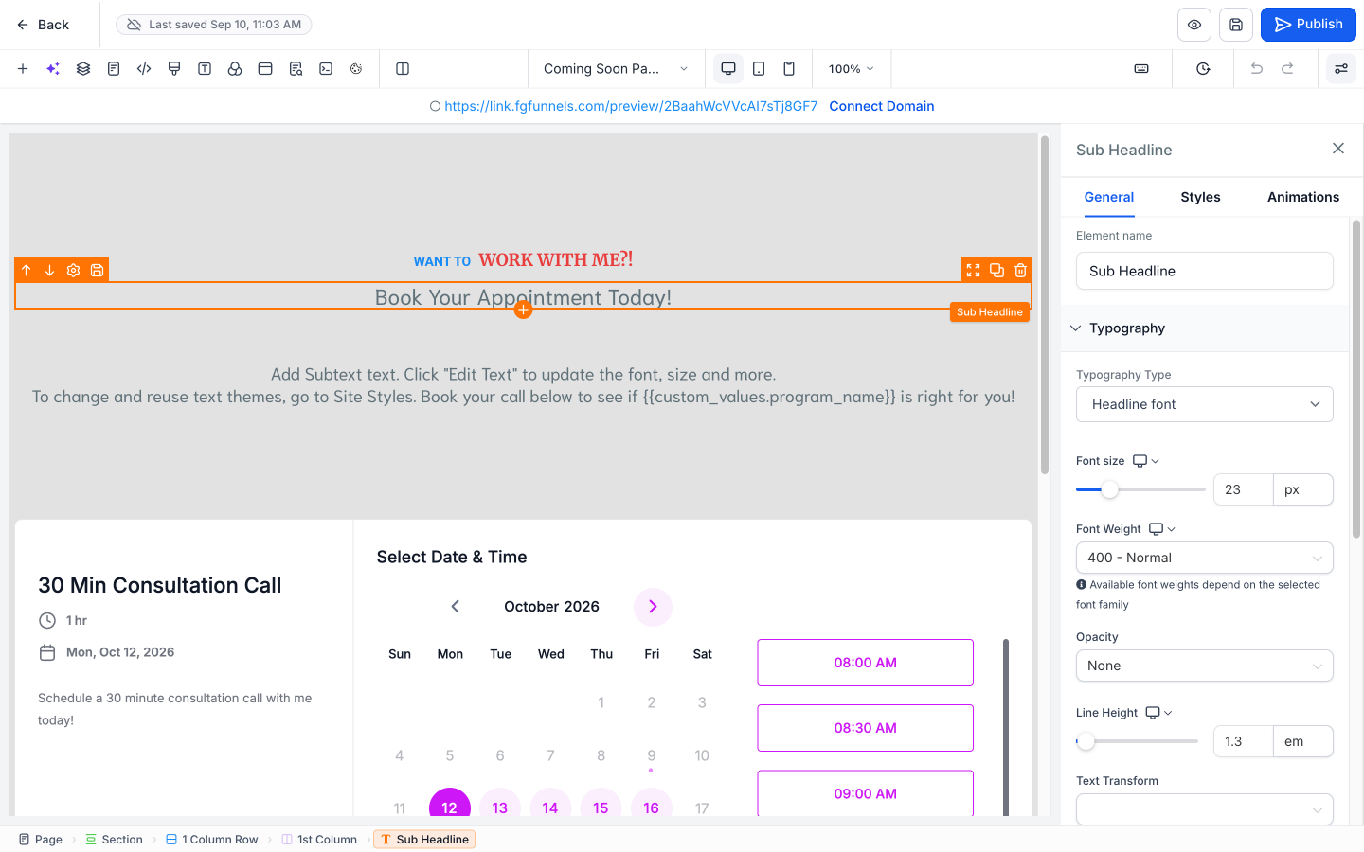Open the Layers icon in toolbar
The width and height of the screenshot is (1364, 852).
(83, 68)
